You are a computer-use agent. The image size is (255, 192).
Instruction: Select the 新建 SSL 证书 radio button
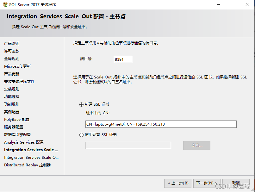tap(81, 104)
